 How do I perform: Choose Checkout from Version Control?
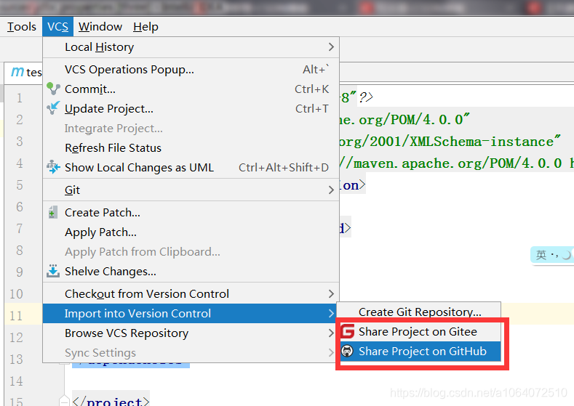coord(191,294)
